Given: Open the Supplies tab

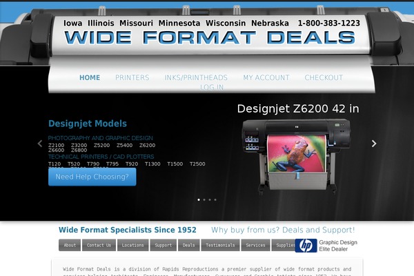Looking at the screenshot, I should click(x=284, y=245).
